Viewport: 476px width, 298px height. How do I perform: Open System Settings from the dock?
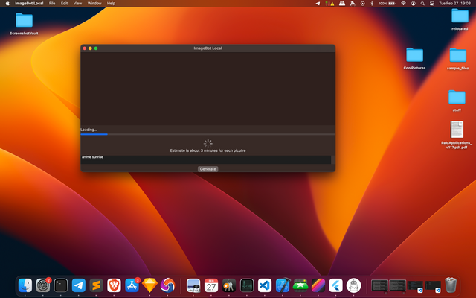tap(43, 285)
